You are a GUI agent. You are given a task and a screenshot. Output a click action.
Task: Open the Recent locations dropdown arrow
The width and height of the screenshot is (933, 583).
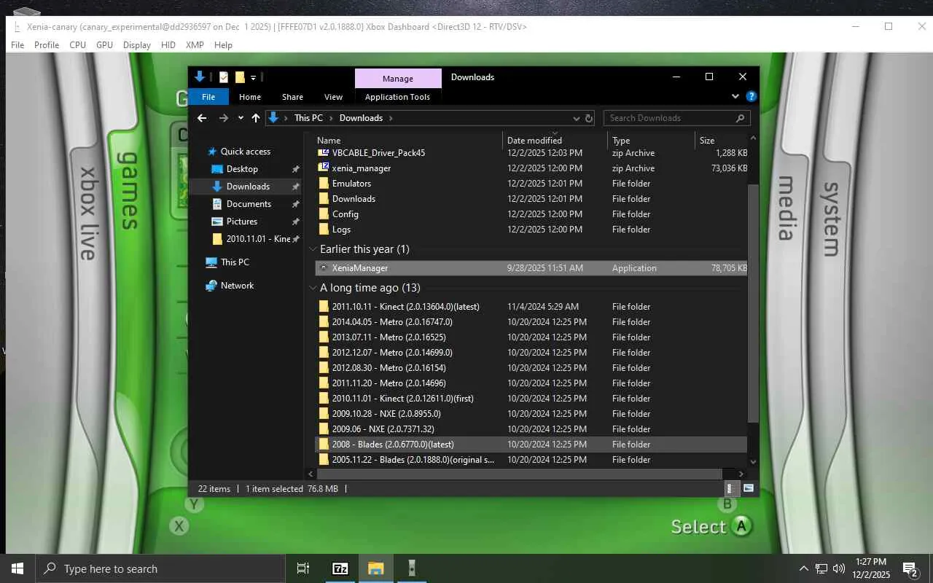click(x=241, y=118)
